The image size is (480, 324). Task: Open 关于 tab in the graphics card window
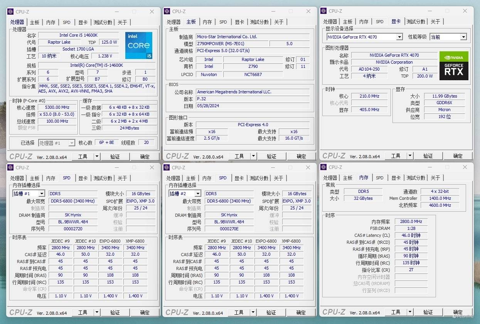pyautogui.click(x=435, y=22)
